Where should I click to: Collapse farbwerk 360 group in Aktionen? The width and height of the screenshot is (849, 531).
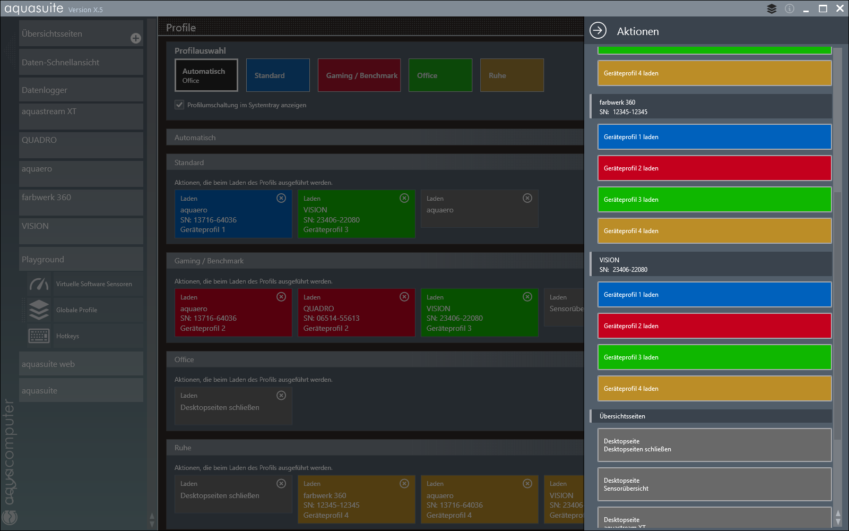pyautogui.click(x=711, y=107)
